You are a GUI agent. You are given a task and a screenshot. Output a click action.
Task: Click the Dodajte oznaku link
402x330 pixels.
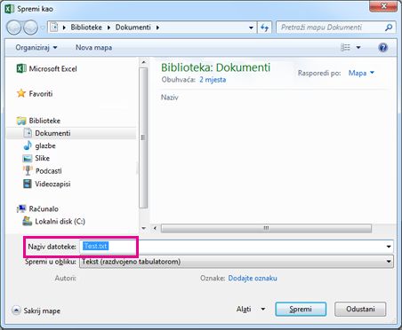pyautogui.click(x=253, y=279)
